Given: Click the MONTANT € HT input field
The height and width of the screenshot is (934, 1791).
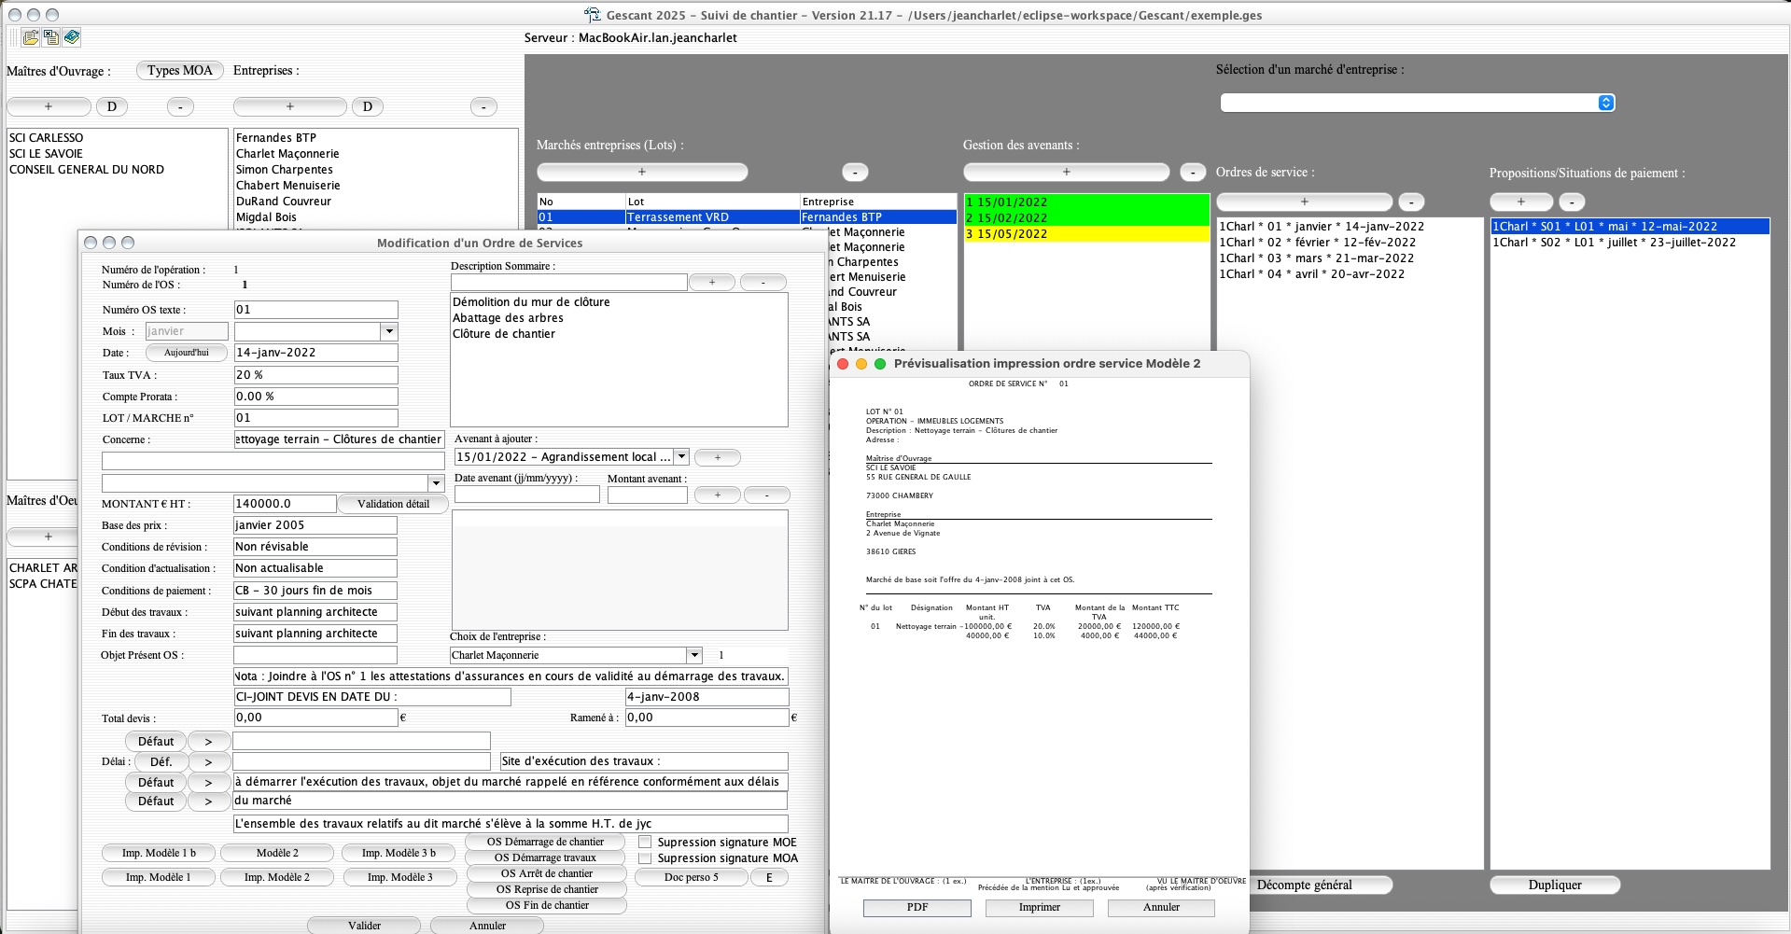Looking at the screenshot, I should tap(284, 504).
